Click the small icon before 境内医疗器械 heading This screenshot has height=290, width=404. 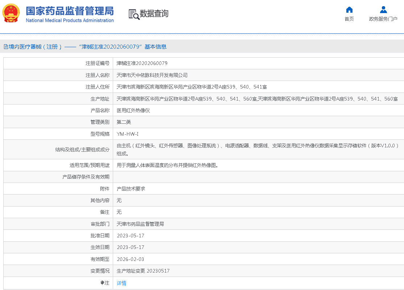pyautogui.click(x=6, y=47)
